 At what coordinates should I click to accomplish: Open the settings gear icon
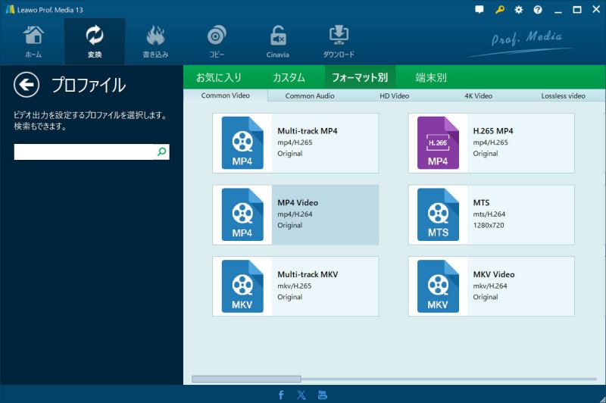click(x=519, y=10)
